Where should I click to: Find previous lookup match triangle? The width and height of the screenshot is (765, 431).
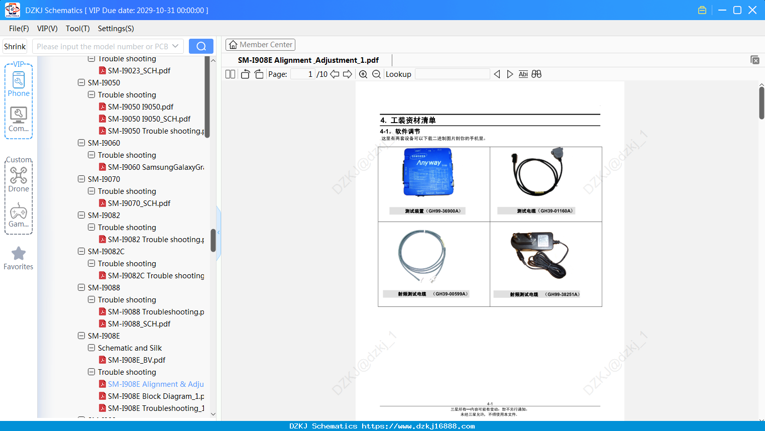point(497,74)
